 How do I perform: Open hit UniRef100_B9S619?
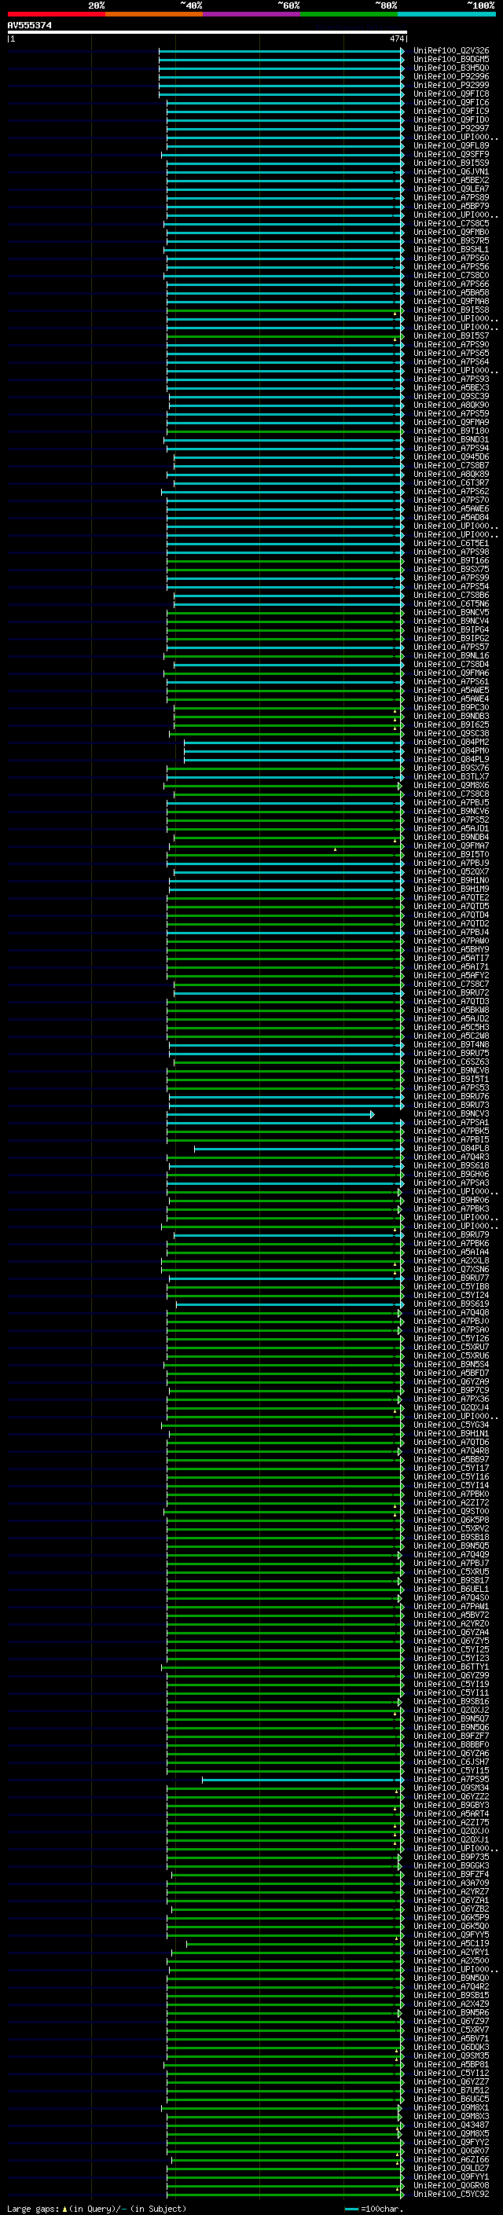coord(450,1304)
